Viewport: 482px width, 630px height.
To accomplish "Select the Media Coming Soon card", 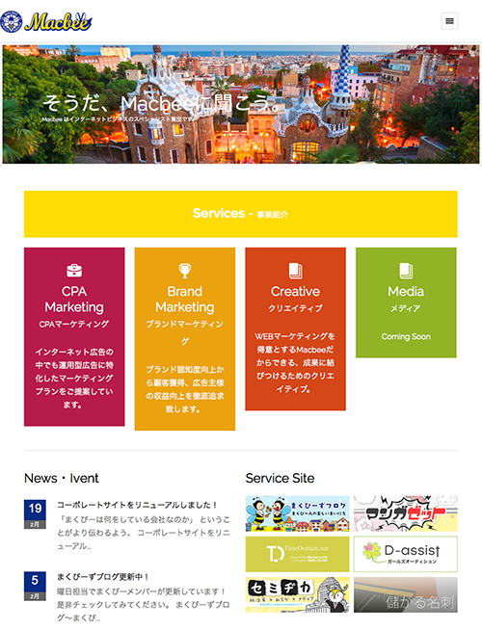I will tap(406, 302).
